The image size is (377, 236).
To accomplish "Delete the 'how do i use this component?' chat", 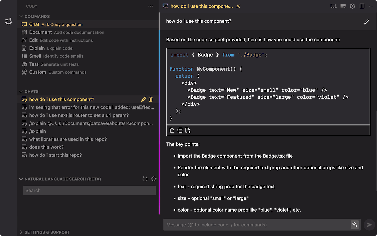I will (x=151, y=99).
